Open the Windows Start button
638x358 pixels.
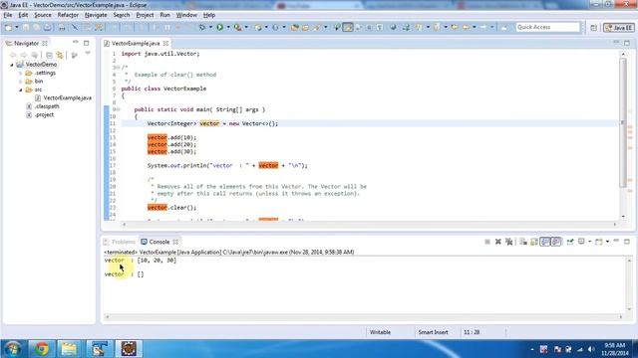(13, 349)
